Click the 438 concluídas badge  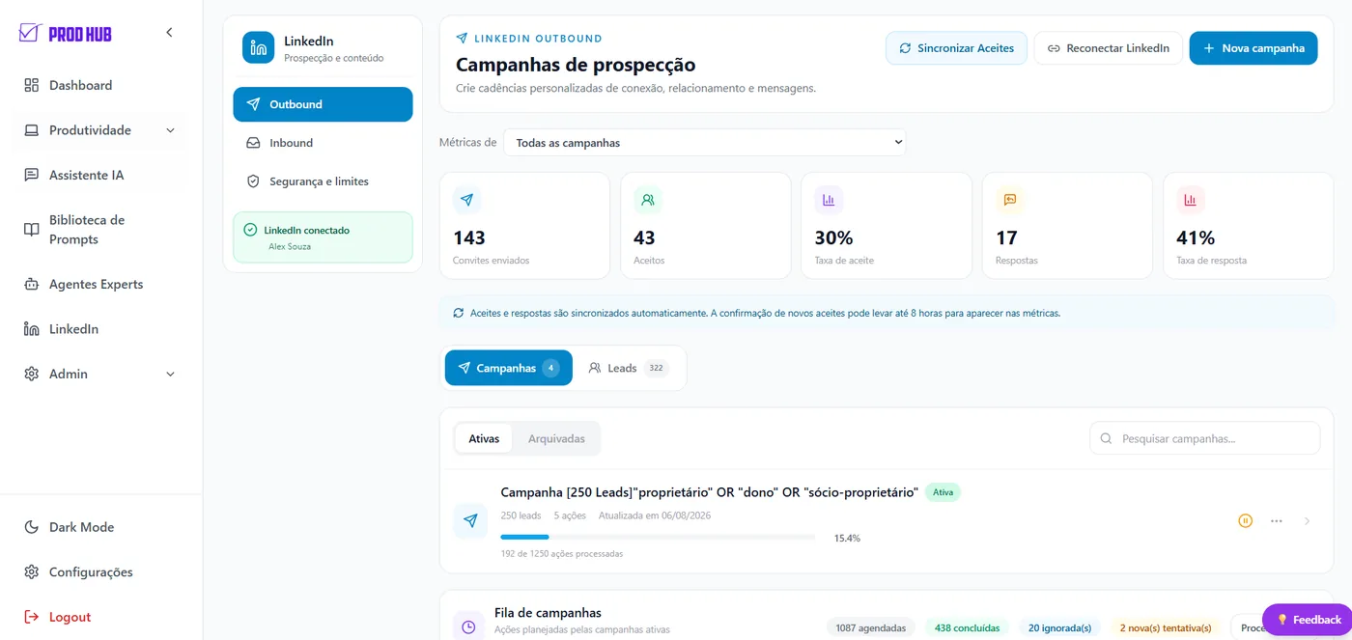(967, 627)
